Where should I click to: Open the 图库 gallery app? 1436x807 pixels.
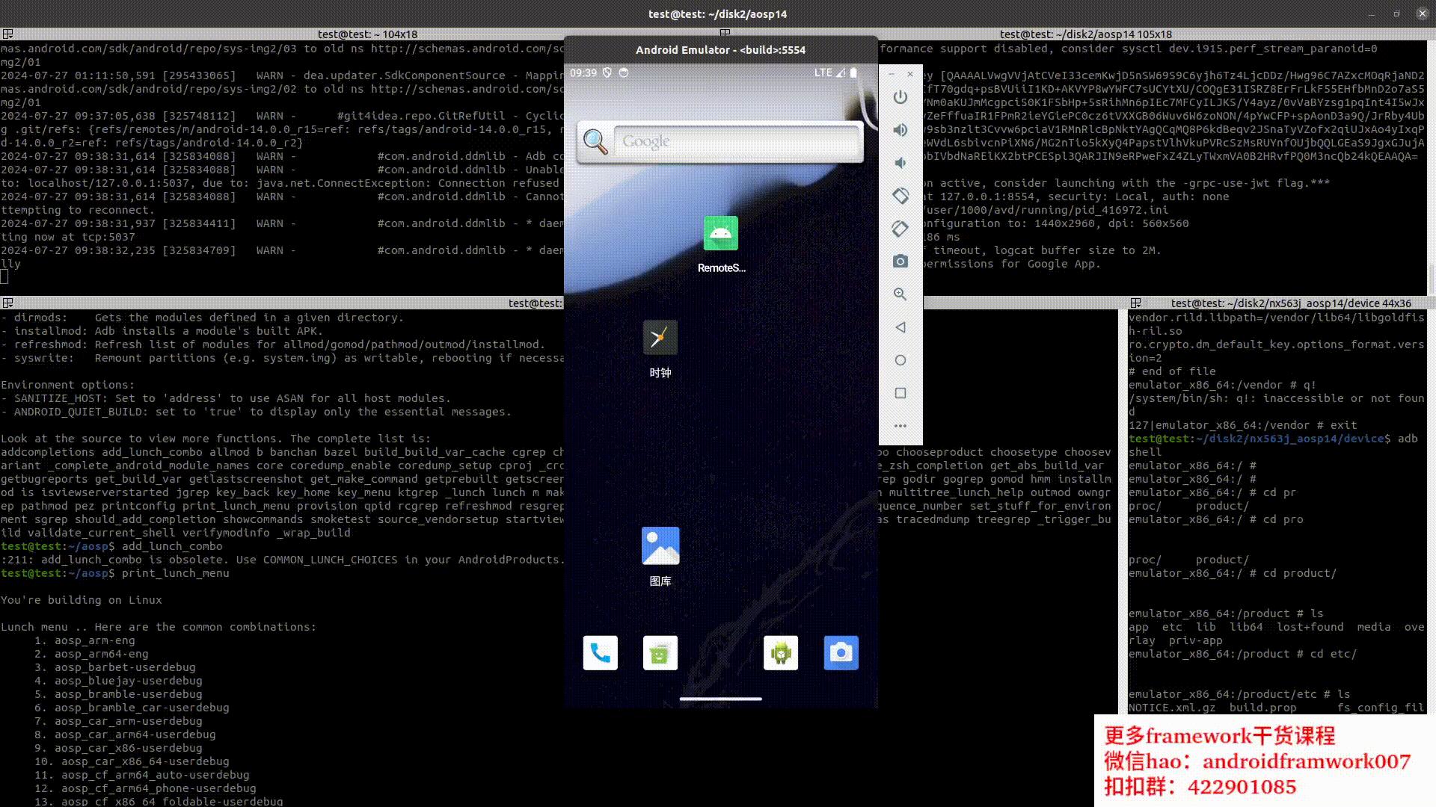point(660,546)
